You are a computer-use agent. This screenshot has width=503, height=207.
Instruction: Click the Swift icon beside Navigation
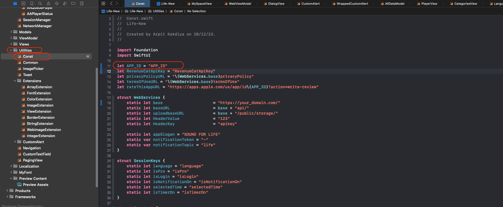pos(19,148)
